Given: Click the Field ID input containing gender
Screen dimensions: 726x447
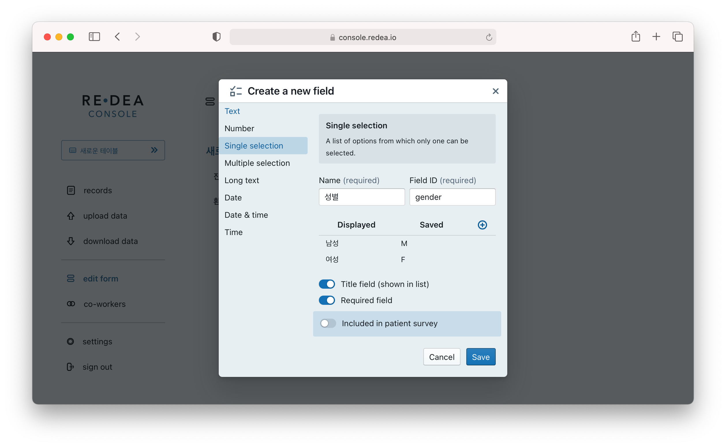Looking at the screenshot, I should point(452,197).
